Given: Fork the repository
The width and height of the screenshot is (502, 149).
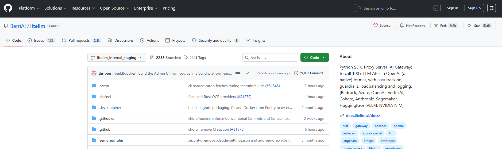Looking at the screenshot, I should coord(445,25).
